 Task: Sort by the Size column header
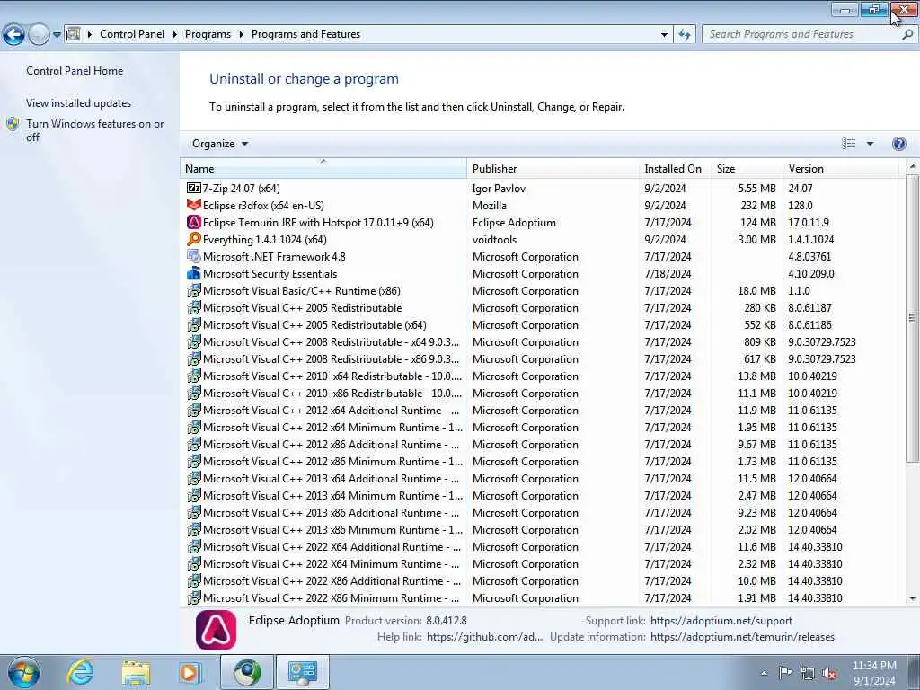click(x=747, y=168)
